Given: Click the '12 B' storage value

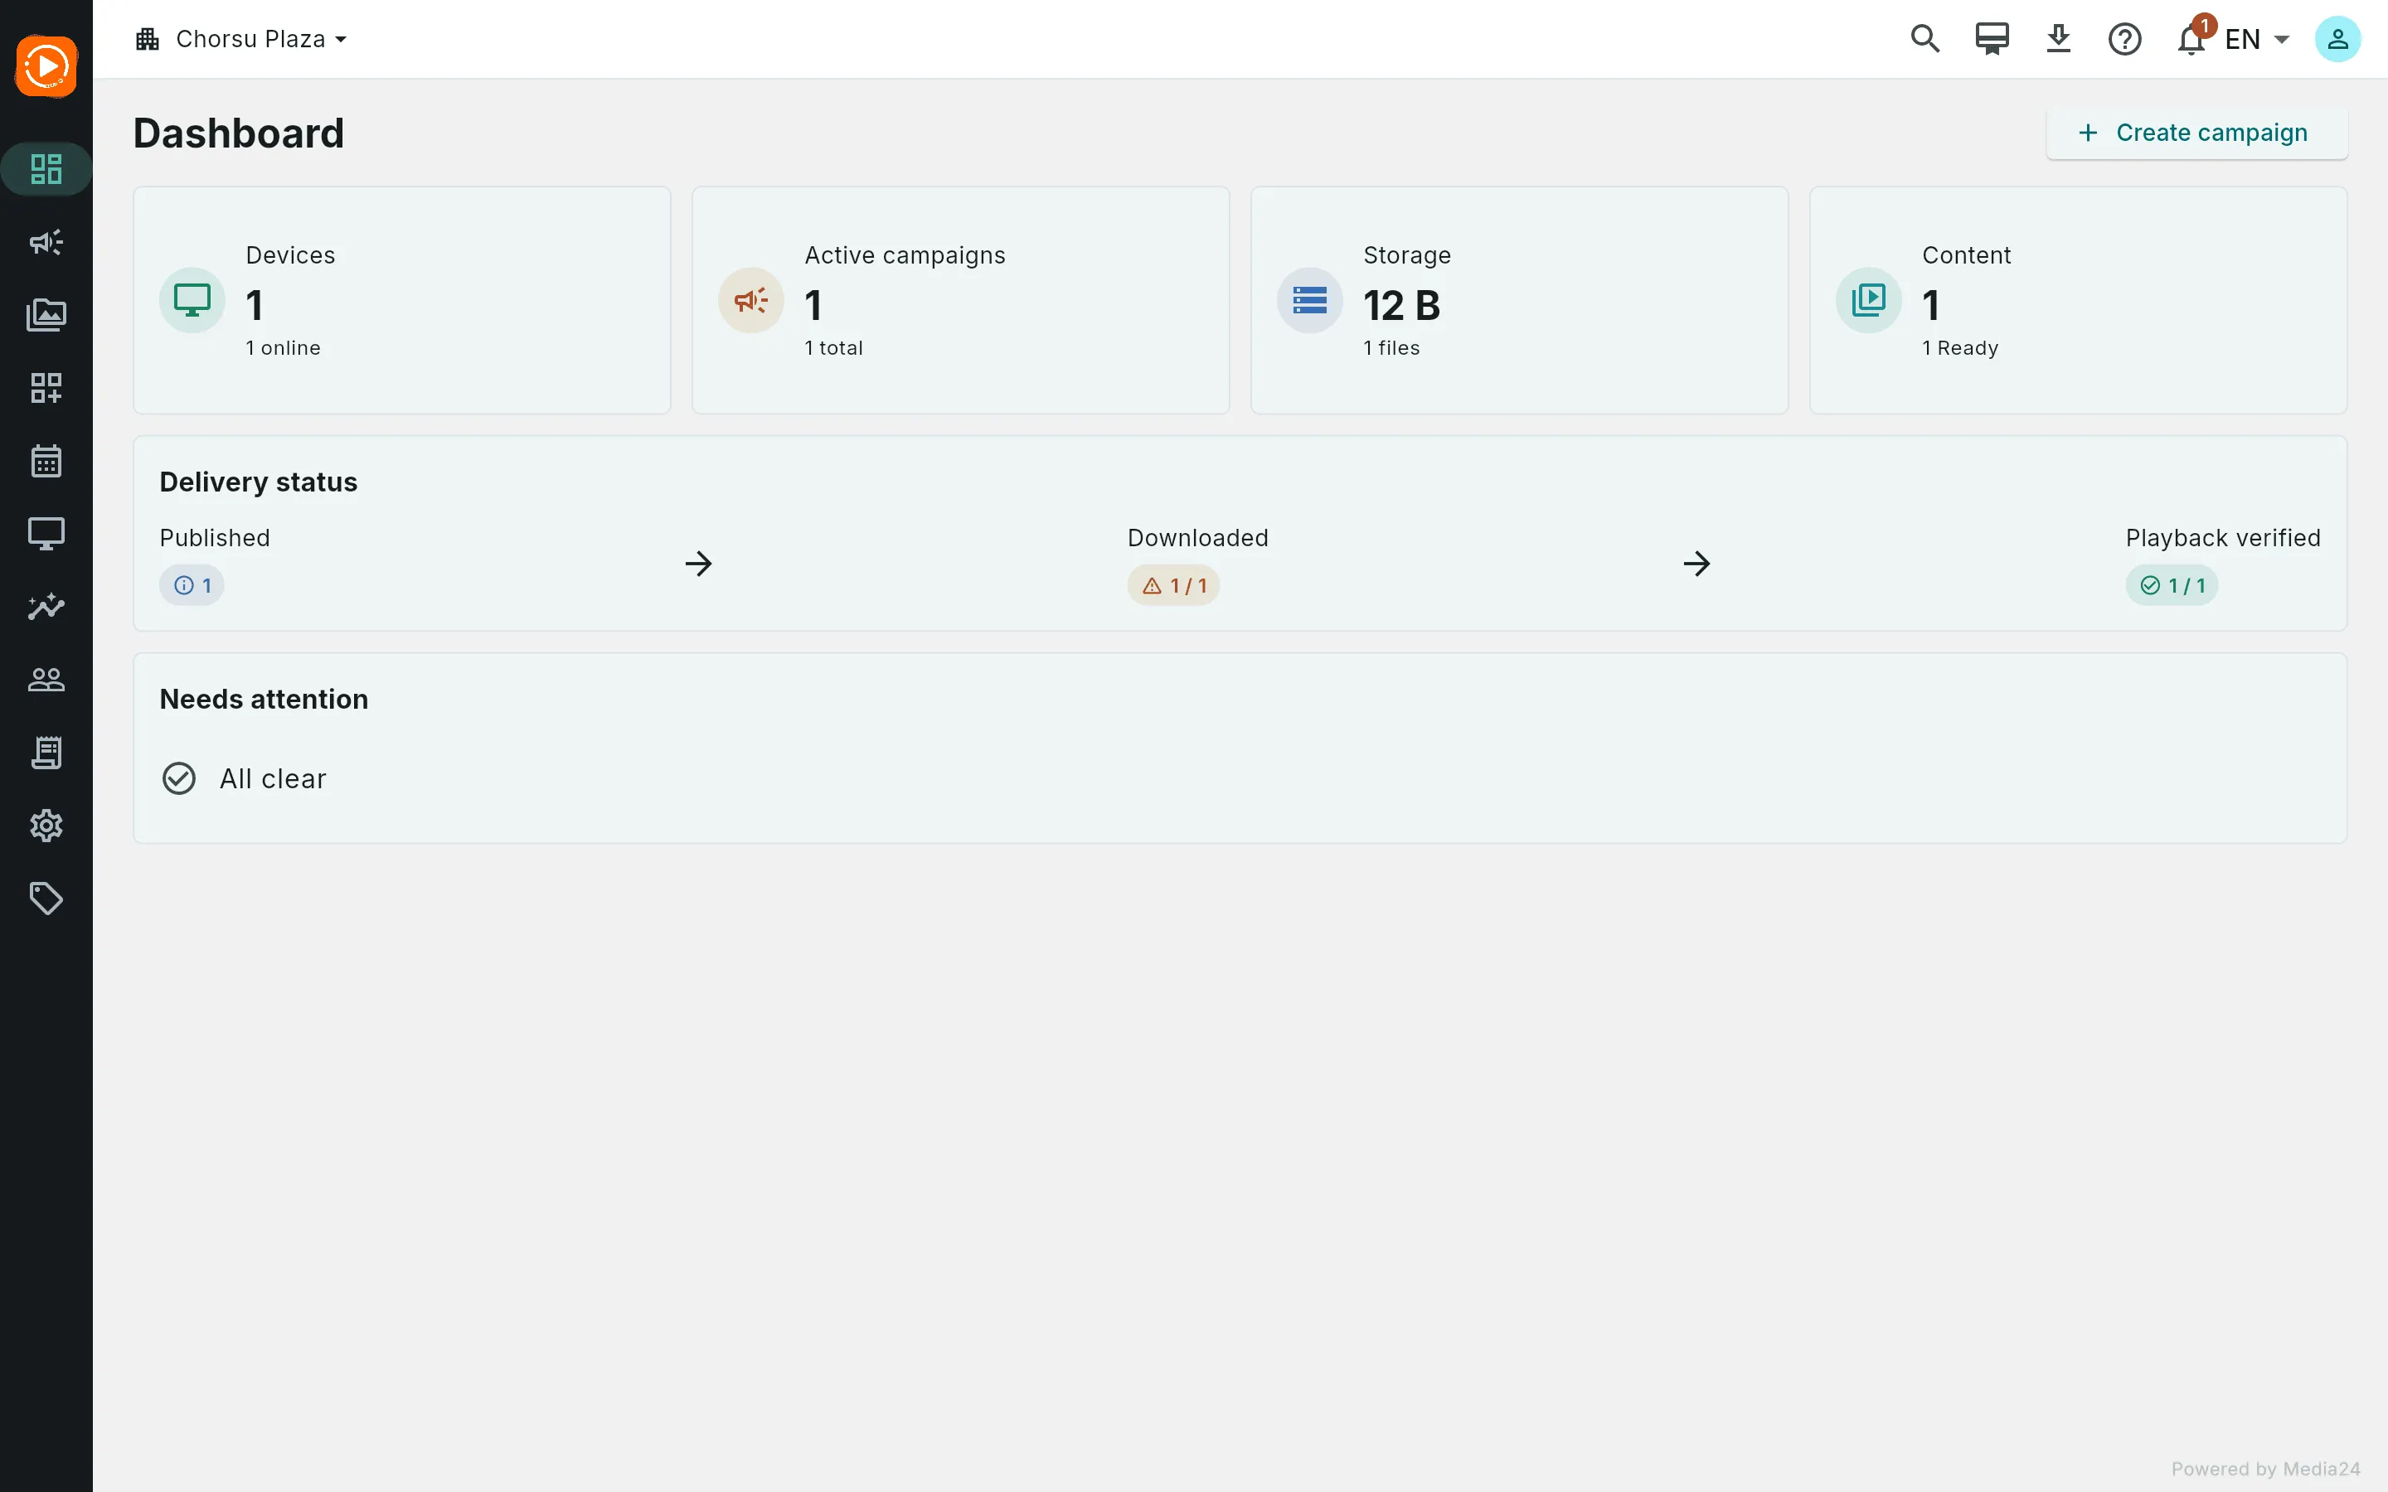Looking at the screenshot, I should tap(1401, 305).
